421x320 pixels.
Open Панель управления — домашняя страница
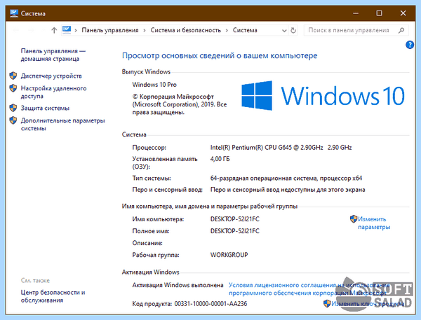click(x=53, y=55)
